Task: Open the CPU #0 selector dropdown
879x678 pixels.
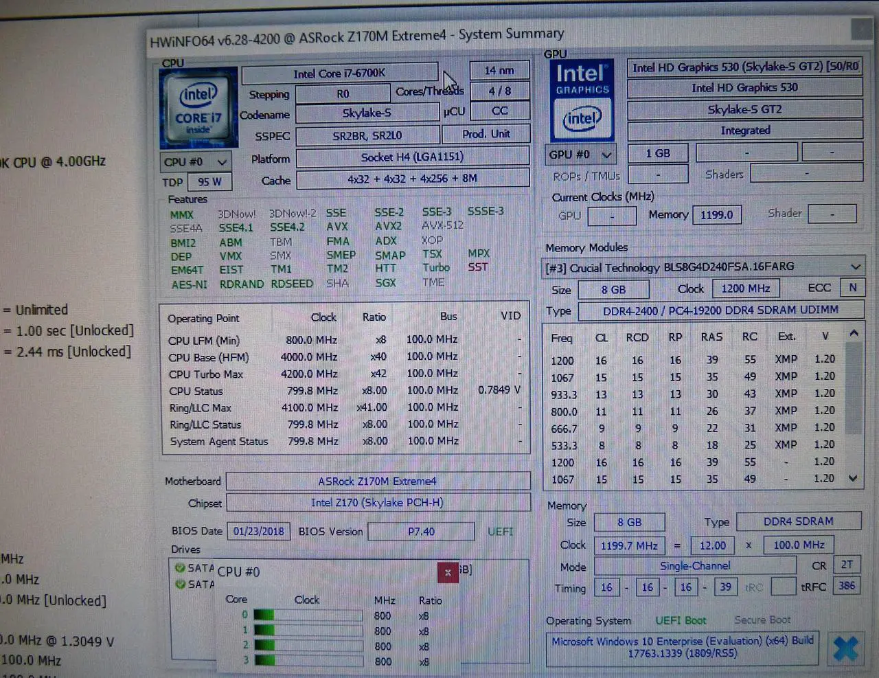Action: click(195, 161)
